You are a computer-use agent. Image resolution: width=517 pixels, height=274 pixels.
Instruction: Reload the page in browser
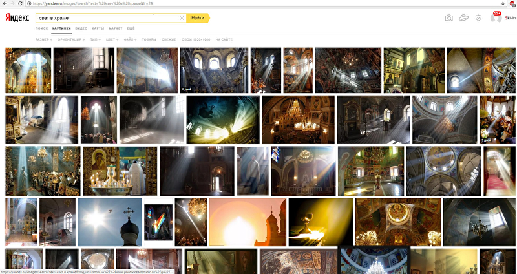[x=21, y=3]
